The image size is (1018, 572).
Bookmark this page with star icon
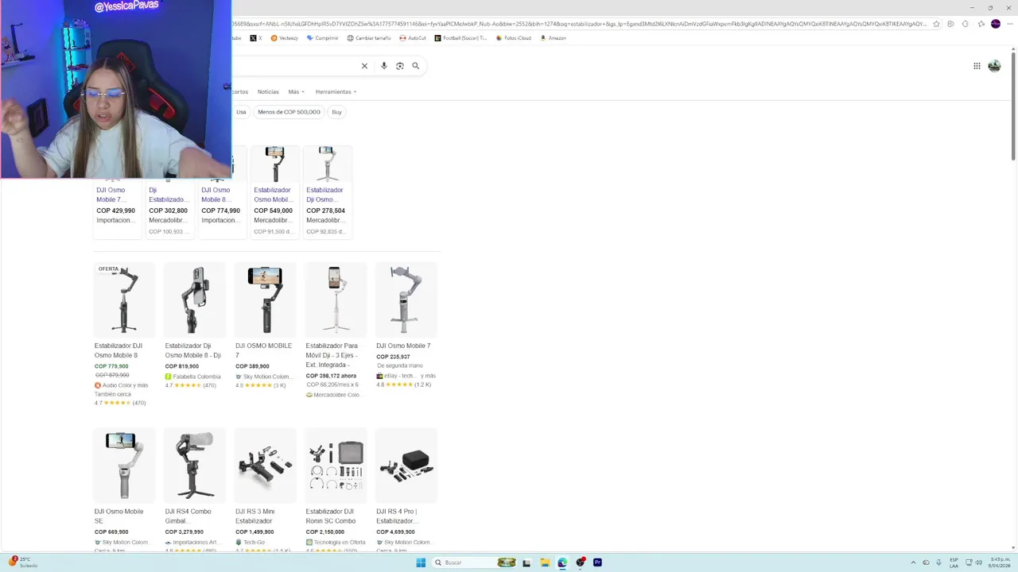pyautogui.click(x=936, y=24)
